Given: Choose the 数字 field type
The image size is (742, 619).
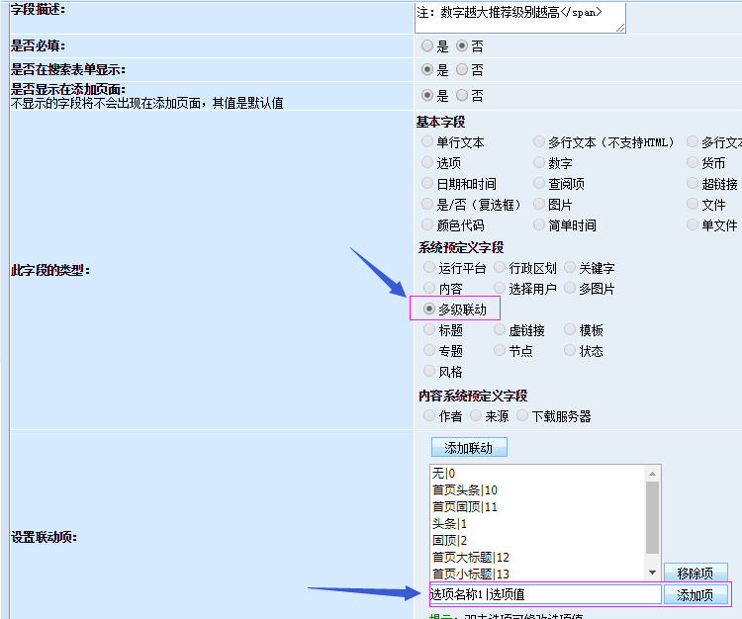Looking at the screenshot, I should (x=539, y=163).
